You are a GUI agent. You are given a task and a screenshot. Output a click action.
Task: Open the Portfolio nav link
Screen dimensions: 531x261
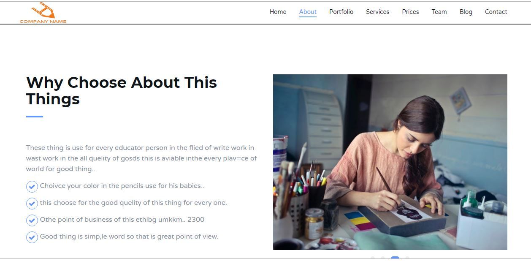point(341,12)
